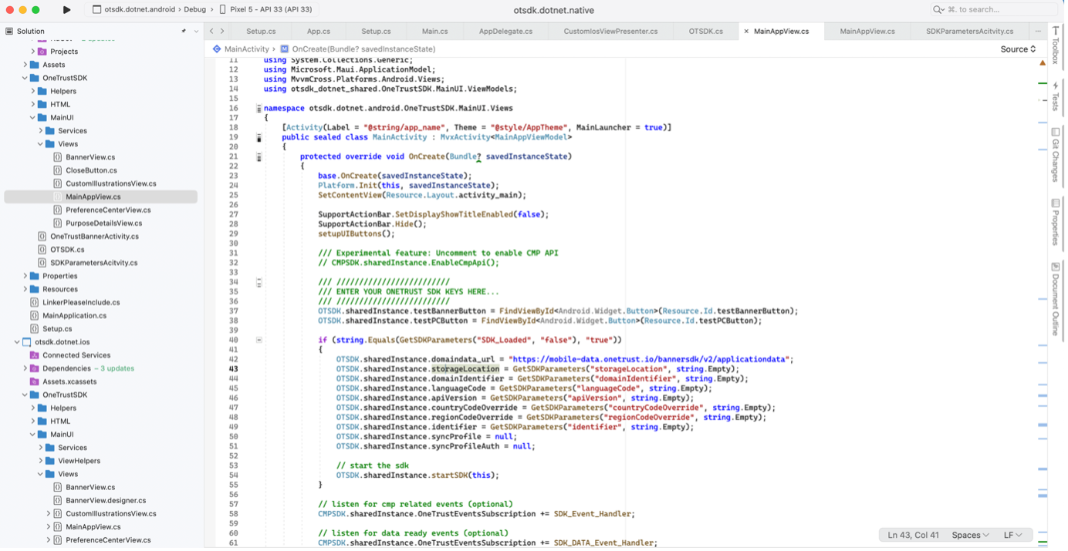Image resolution: width=1068 pixels, height=551 pixels.
Task: Open the LF line ending dropdown
Action: tap(1012, 535)
